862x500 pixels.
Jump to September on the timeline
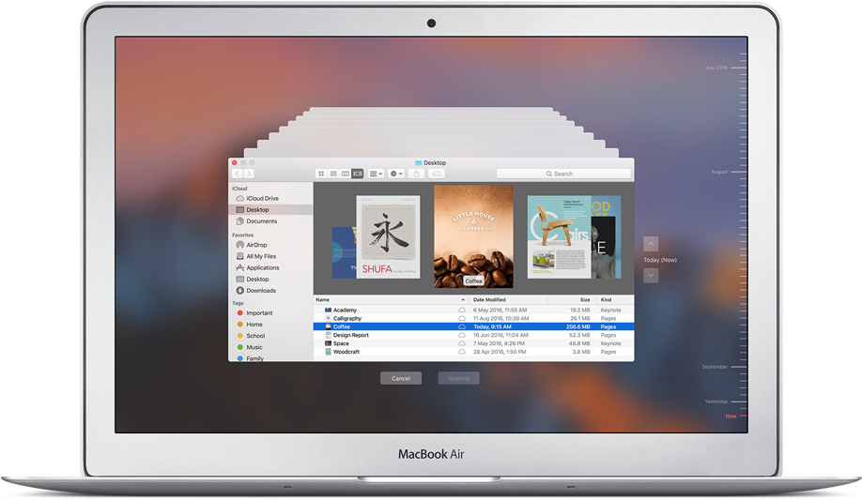(x=715, y=367)
